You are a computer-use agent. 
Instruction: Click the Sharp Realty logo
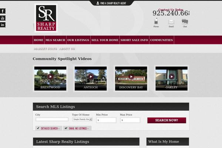[x=46, y=18]
